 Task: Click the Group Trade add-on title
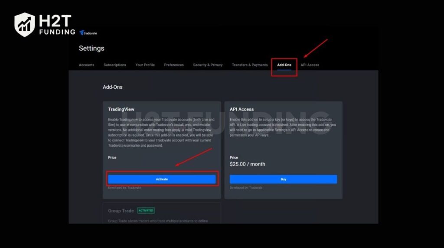tap(121, 211)
